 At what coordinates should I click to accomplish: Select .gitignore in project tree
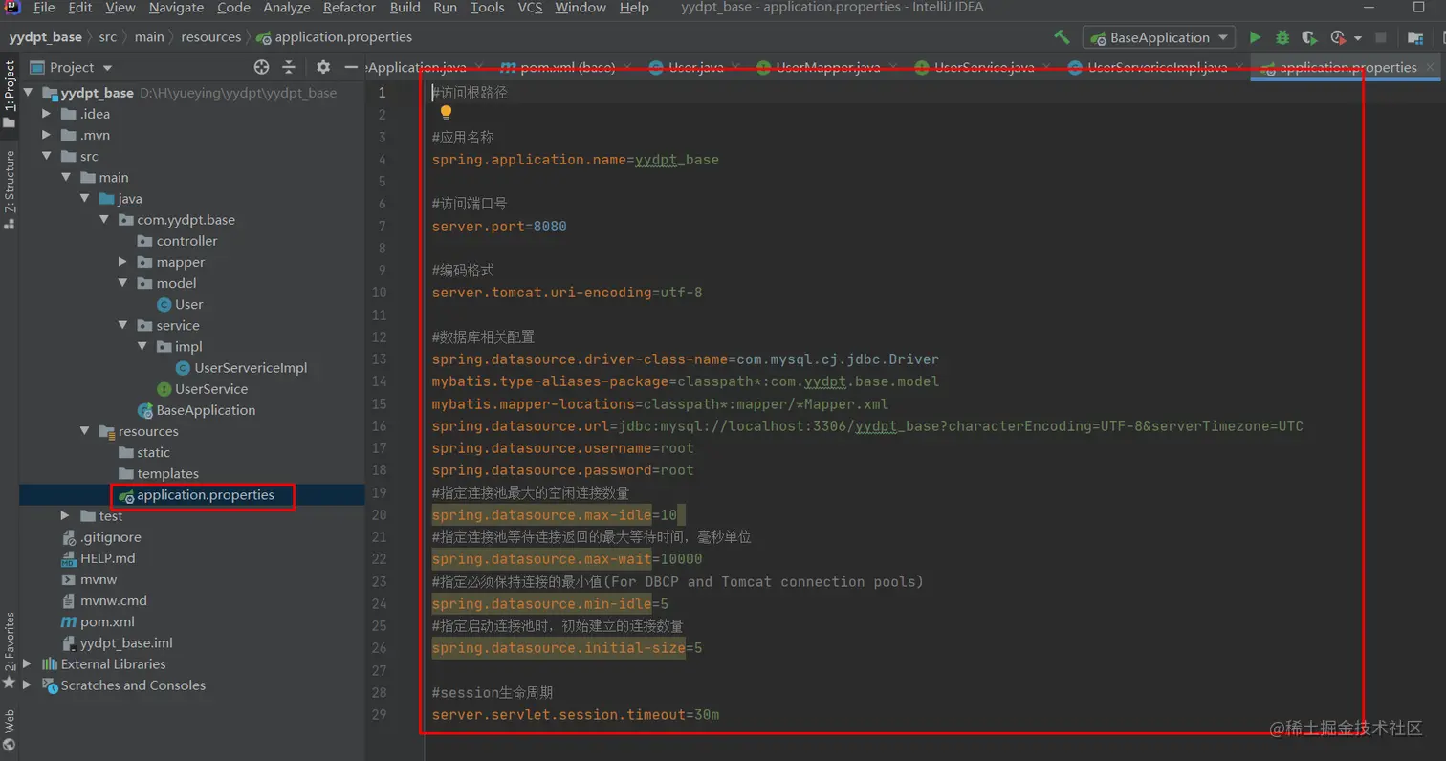coord(110,537)
